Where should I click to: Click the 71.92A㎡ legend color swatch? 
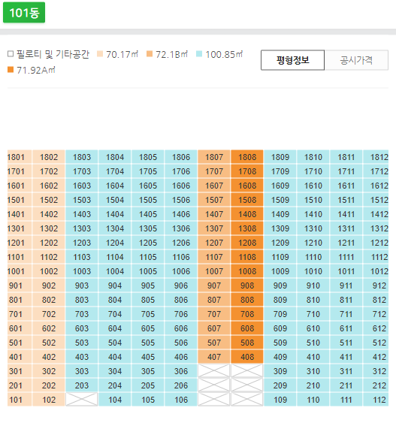[11, 70]
